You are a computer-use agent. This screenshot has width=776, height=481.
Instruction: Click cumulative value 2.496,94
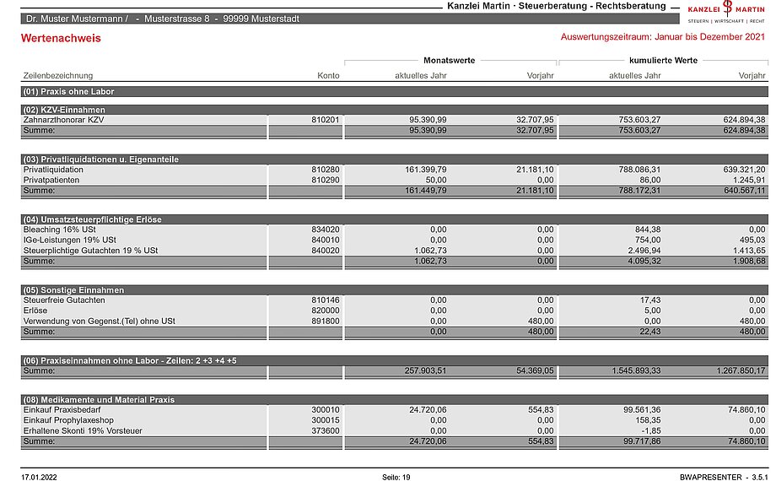point(644,251)
